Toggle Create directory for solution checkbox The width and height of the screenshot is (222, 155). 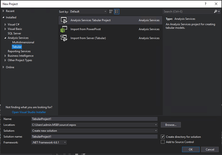pyautogui.click(x=163, y=137)
